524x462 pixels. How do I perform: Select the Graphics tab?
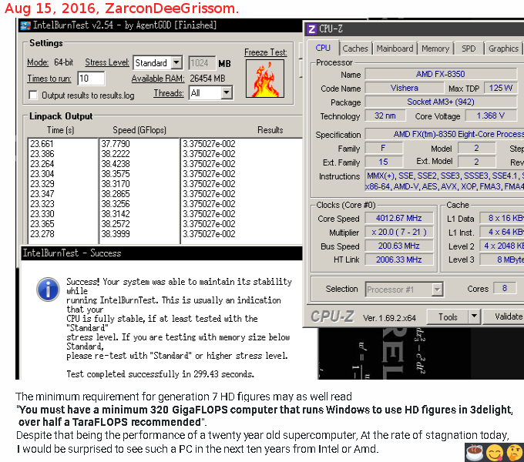tap(503, 49)
